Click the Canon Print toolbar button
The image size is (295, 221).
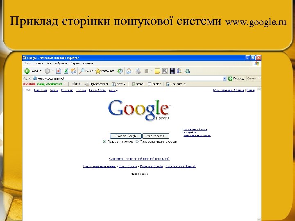[x=76, y=84]
